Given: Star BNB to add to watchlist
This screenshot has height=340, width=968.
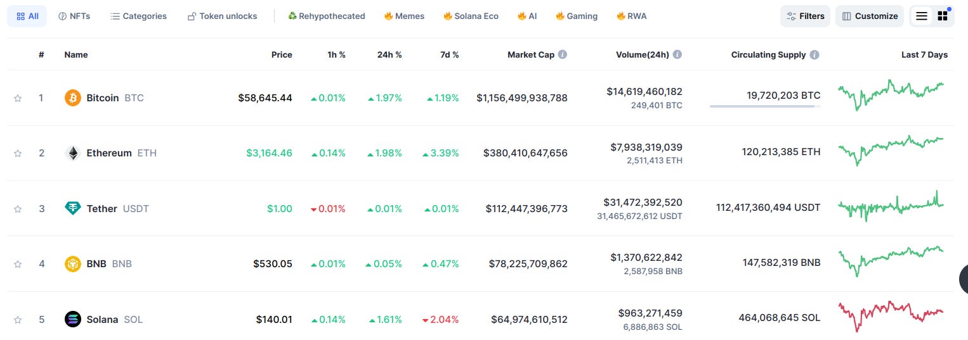Looking at the screenshot, I should pos(18,264).
